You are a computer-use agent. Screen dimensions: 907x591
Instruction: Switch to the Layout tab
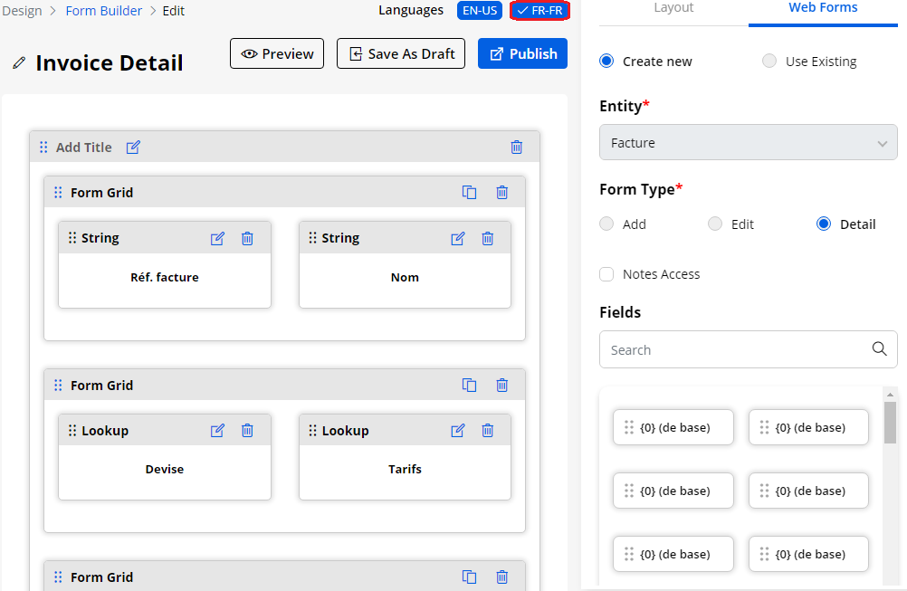tap(673, 8)
